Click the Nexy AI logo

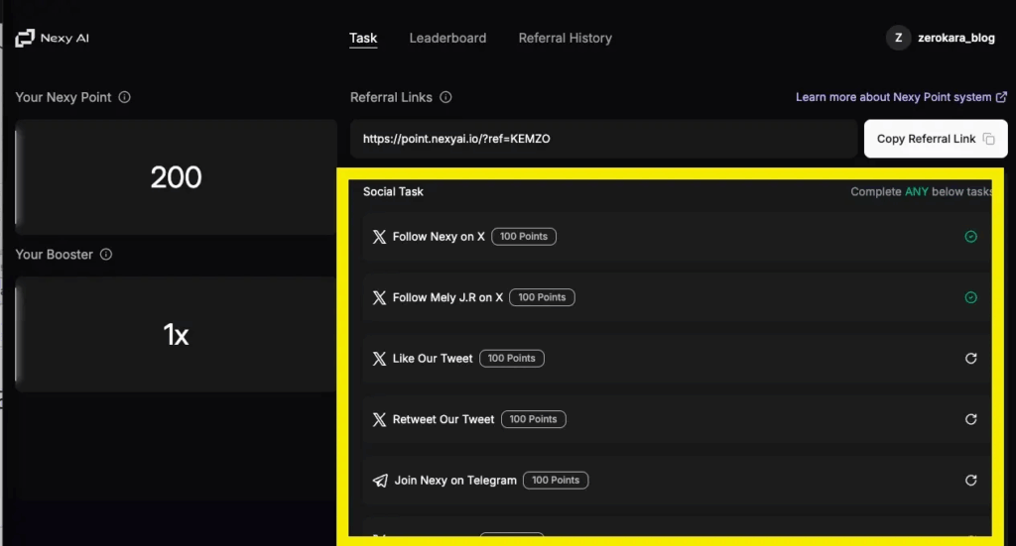click(52, 39)
